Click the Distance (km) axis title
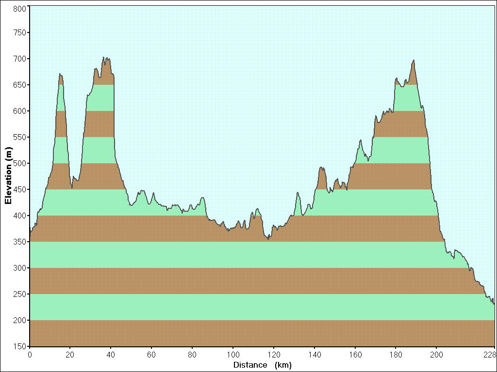 pos(263,365)
